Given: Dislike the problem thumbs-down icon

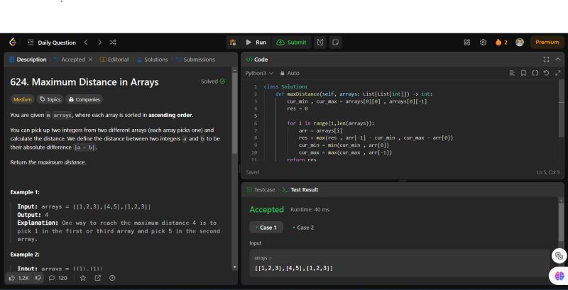Looking at the screenshot, I should (38, 278).
